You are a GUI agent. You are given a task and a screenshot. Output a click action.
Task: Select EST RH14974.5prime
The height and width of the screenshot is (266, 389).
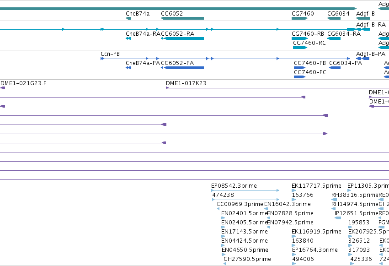tap(333, 209)
